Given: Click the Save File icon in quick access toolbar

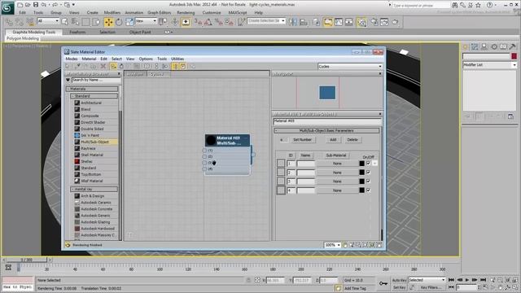Looking at the screenshot, I should [x=36, y=5].
